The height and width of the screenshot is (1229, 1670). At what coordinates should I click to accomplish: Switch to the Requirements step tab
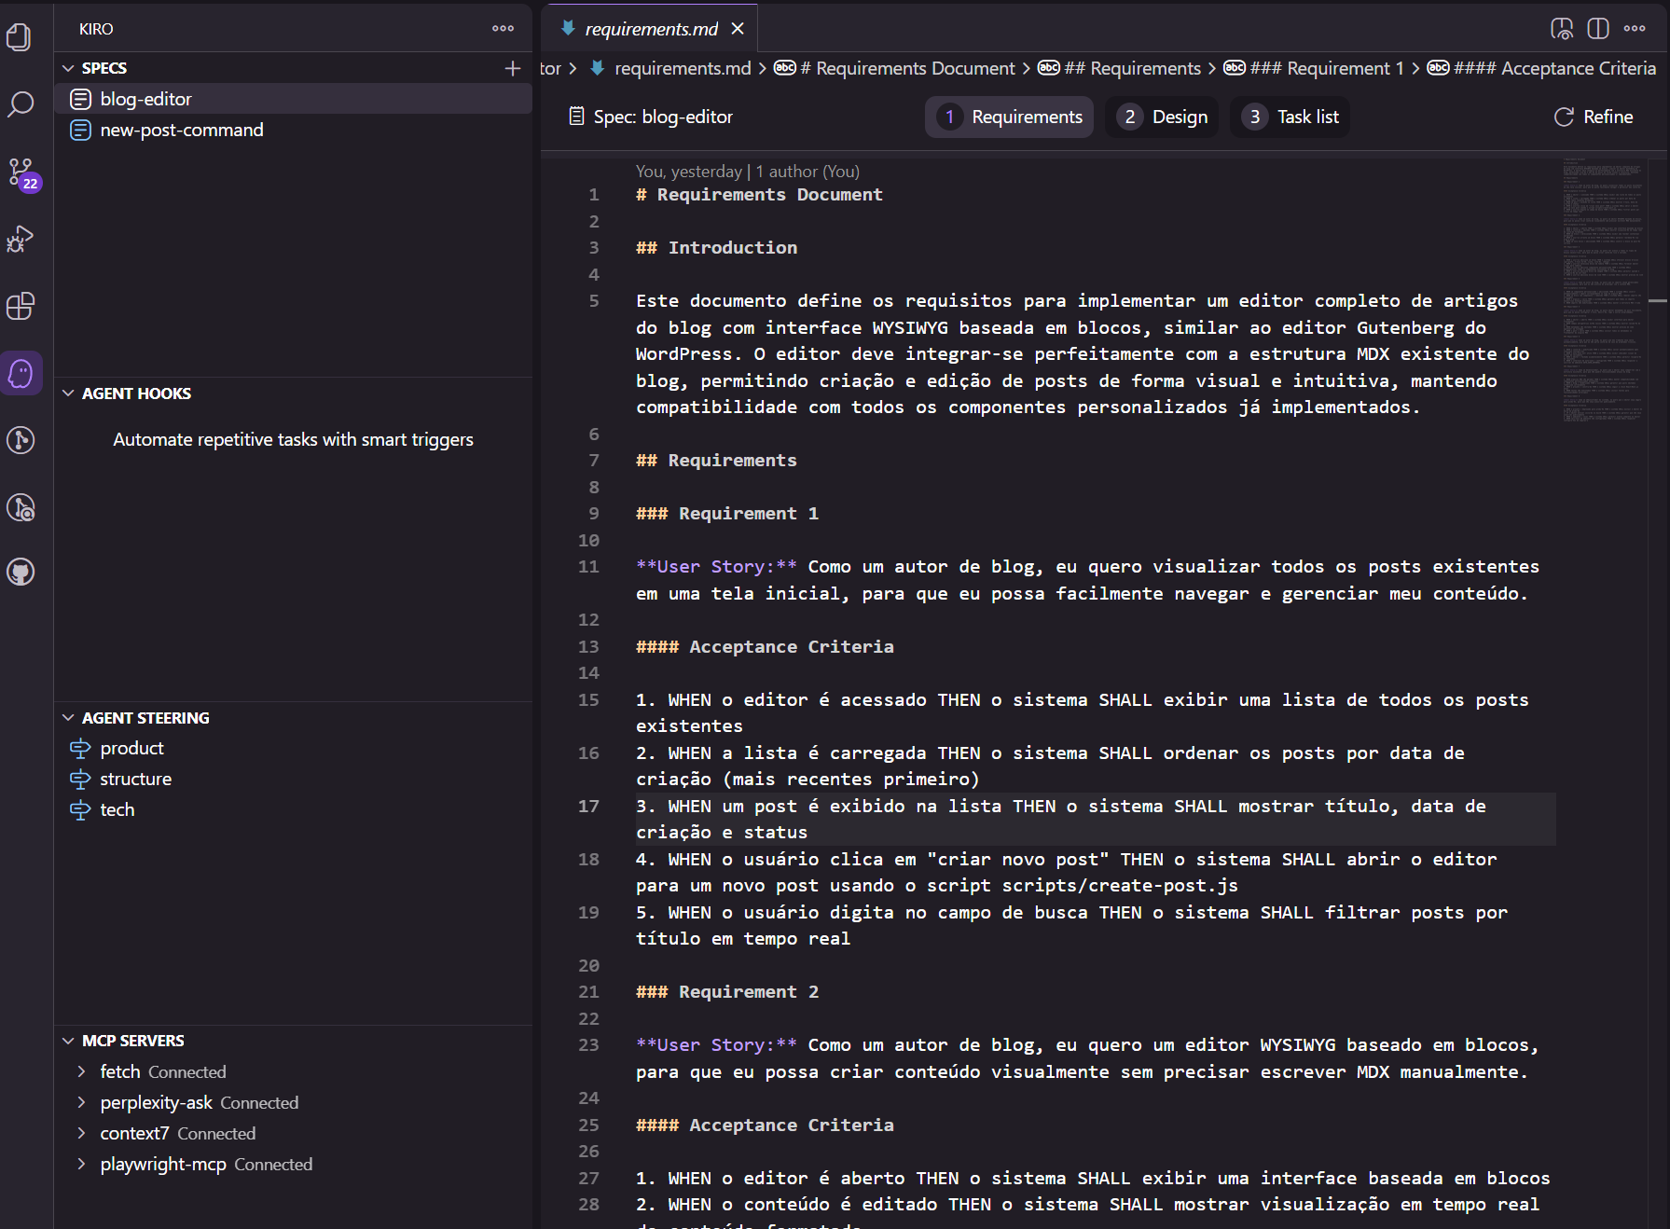1010,117
